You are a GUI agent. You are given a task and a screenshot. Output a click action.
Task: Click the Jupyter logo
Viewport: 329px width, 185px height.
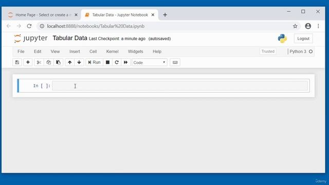point(31,39)
